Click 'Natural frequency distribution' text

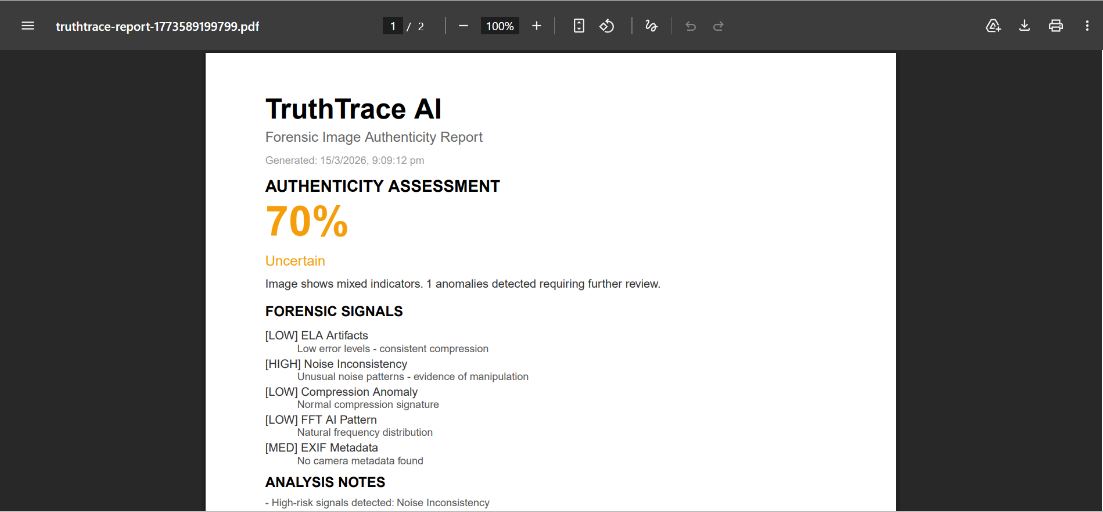[365, 432]
